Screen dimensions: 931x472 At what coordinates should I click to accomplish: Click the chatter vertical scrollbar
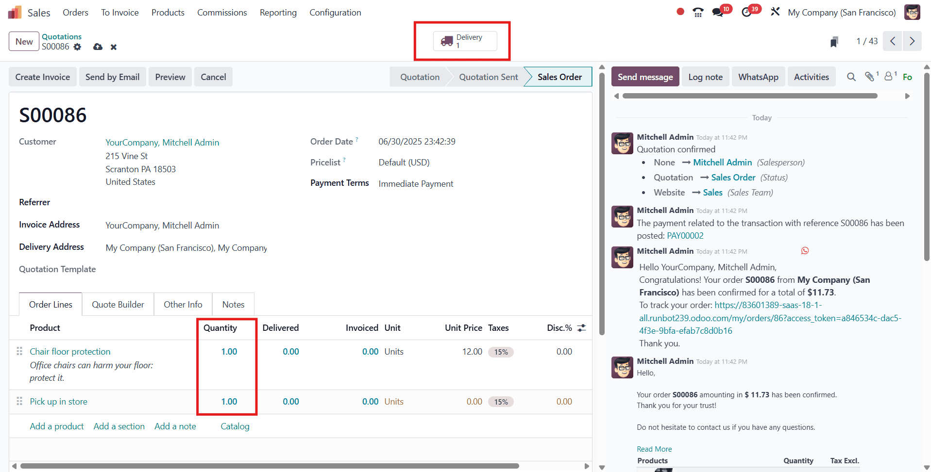click(x=927, y=167)
